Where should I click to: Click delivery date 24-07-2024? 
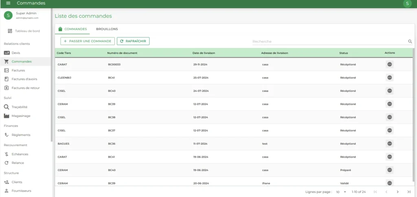(x=201, y=91)
